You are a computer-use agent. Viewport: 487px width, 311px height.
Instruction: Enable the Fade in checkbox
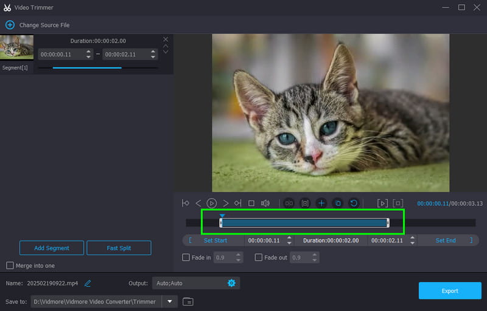(186, 258)
